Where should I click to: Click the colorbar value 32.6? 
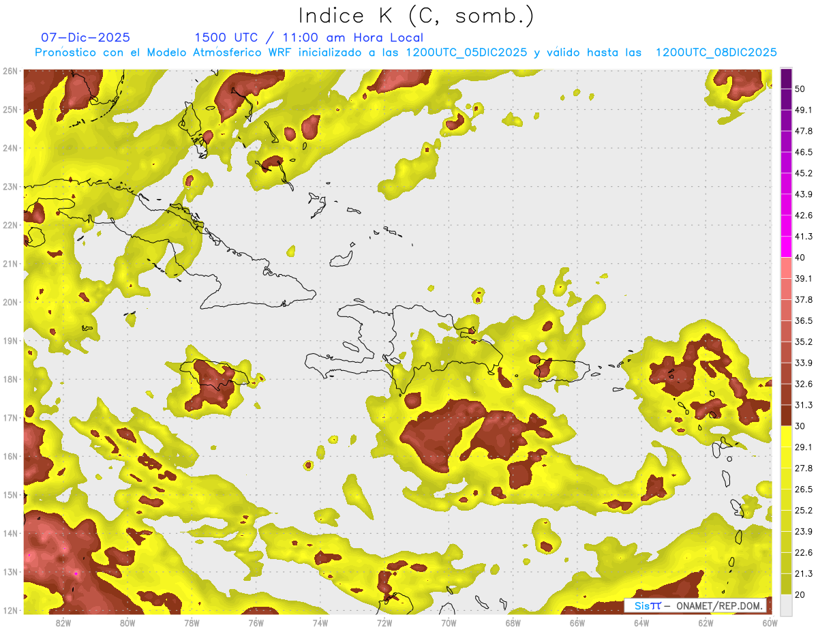coord(804,384)
